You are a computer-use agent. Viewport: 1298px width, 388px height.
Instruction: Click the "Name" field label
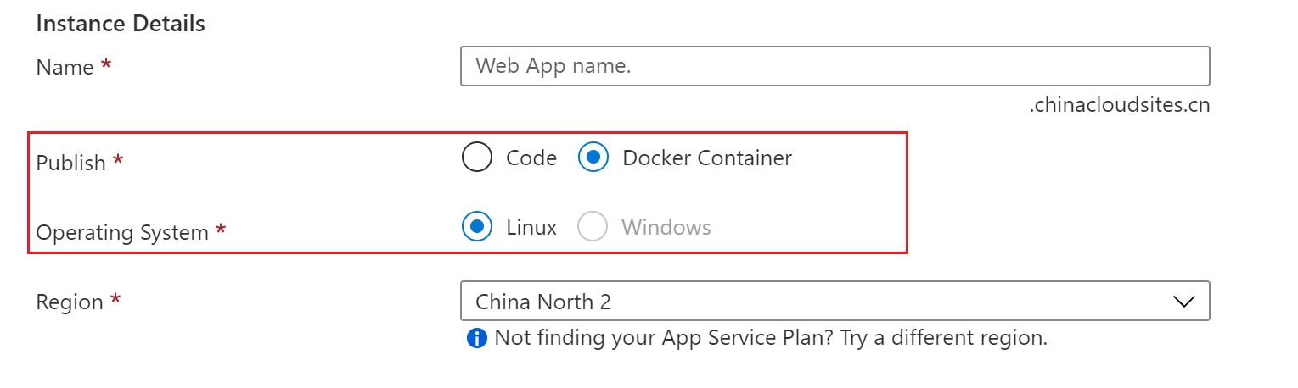tap(65, 68)
